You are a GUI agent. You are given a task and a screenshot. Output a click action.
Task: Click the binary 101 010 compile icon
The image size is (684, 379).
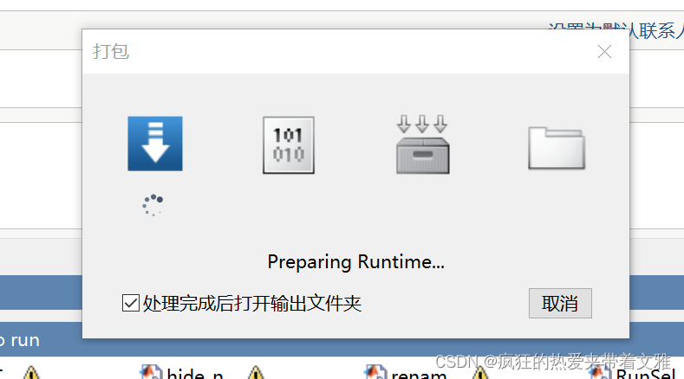click(x=289, y=145)
